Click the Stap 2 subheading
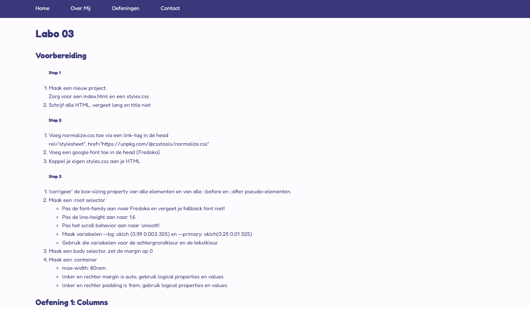The width and height of the screenshot is (530, 310). (x=55, y=120)
